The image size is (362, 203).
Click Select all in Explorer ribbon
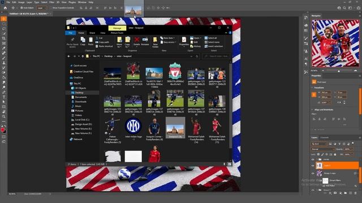pos(210,38)
